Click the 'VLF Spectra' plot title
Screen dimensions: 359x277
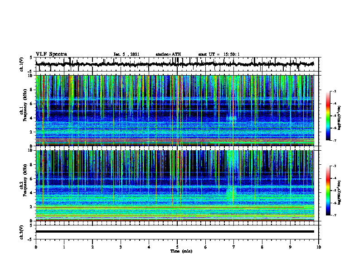pos(51,54)
